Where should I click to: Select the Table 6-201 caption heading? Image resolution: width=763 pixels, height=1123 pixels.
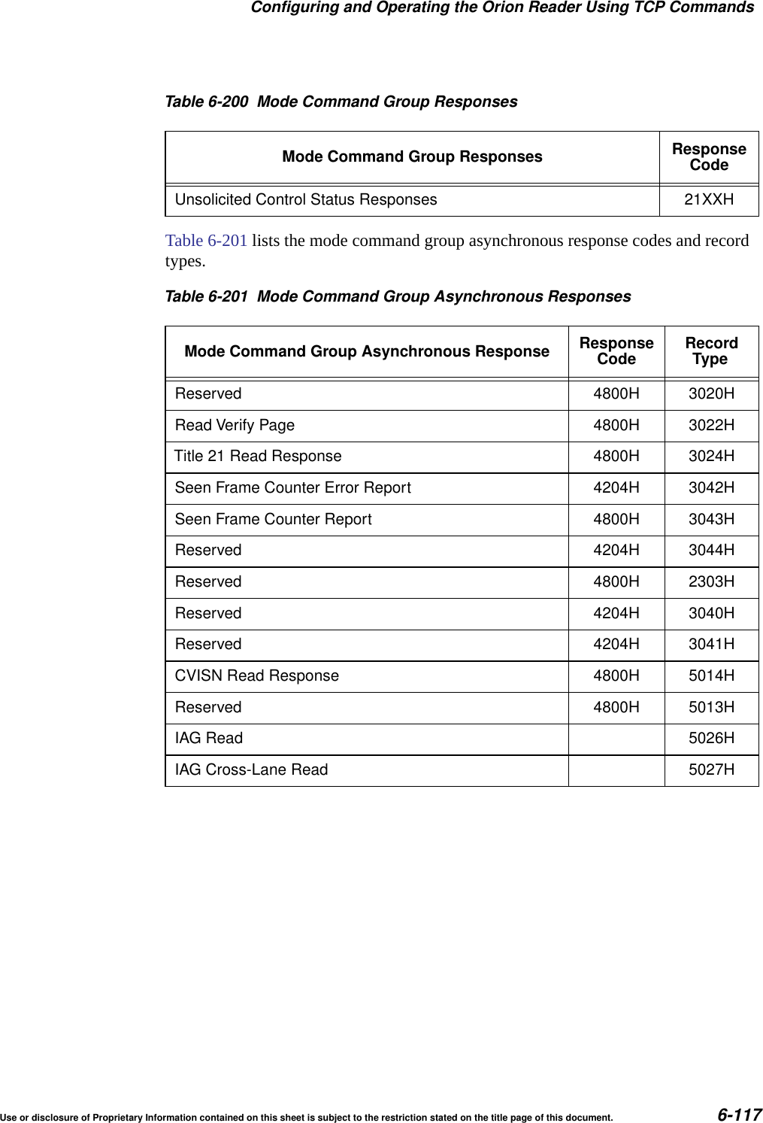tap(398, 296)
